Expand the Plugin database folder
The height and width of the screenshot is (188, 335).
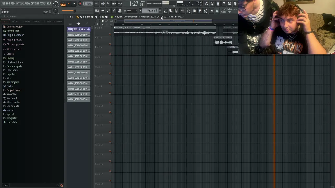pos(15,35)
